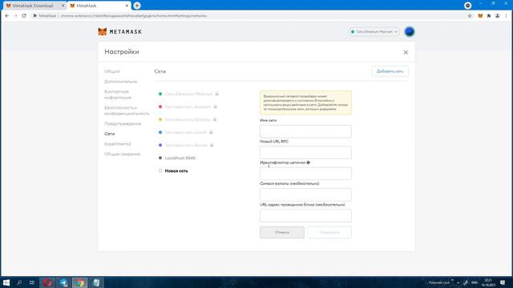Screen dimensions: 513x288
Task: Click lock icon beside purple-dot test network
Action: tap(212, 145)
